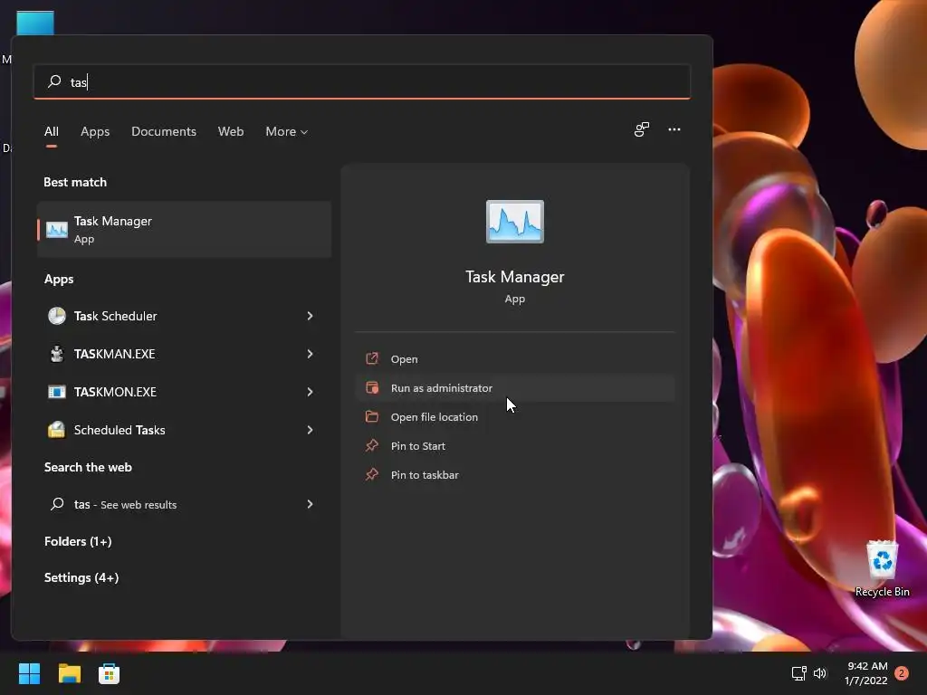927x695 pixels.
Task: Open the More filter dropdown
Action: click(x=287, y=132)
